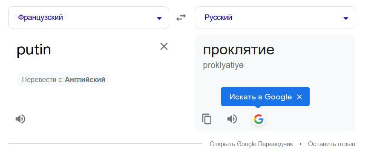Click the blue 'Искать в Google' label
Screen dimensions: 371x158
pyautogui.click(x=260, y=97)
